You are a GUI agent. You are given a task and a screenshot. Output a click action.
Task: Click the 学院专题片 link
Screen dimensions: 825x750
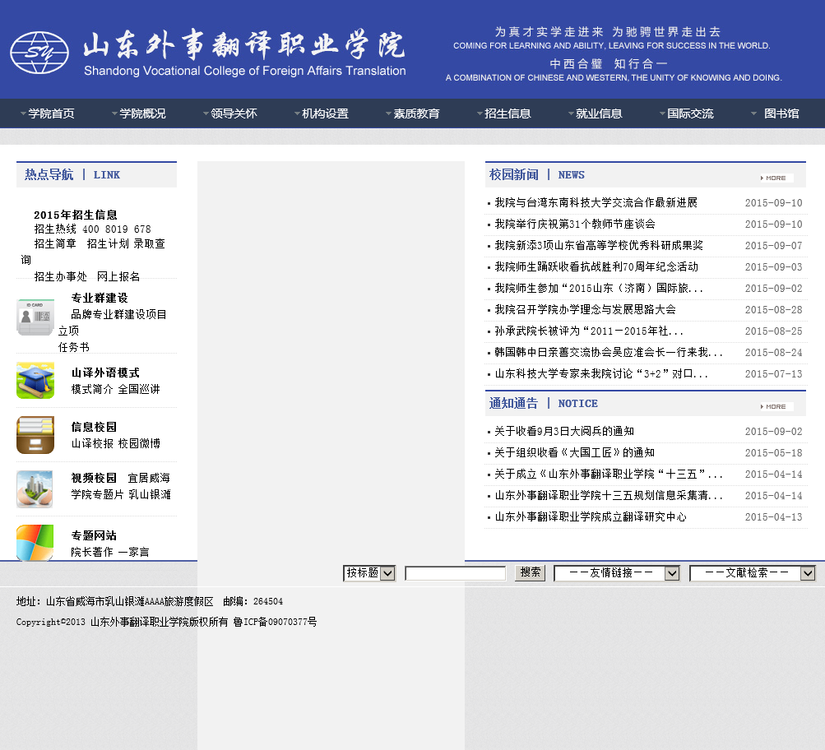tap(97, 494)
